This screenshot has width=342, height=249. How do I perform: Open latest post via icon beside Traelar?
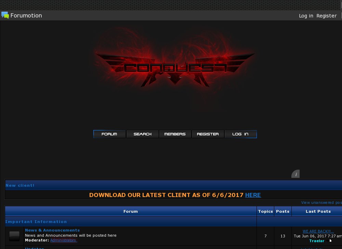click(330, 241)
